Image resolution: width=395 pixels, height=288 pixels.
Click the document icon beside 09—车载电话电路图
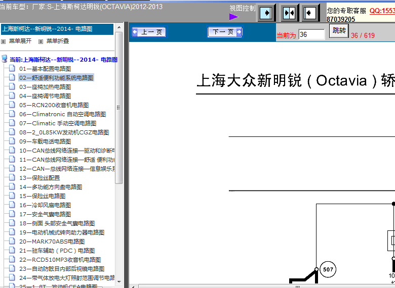pos(12,141)
